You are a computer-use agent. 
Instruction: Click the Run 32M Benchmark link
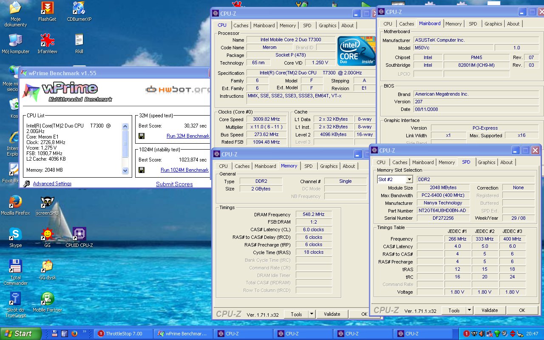(x=188, y=136)
